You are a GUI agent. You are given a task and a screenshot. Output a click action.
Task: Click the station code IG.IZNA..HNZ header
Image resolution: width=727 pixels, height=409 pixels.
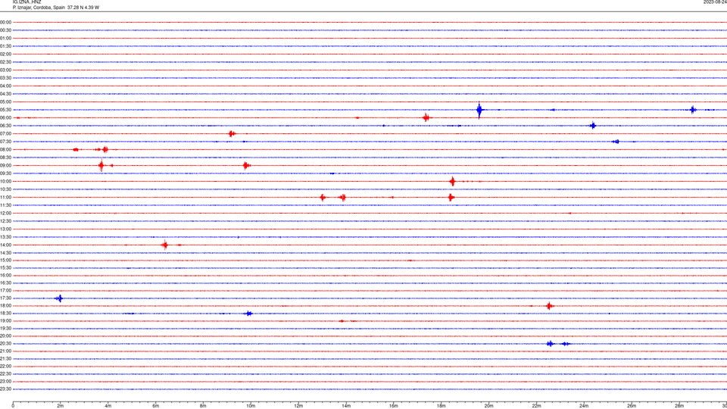pos(27,2)
